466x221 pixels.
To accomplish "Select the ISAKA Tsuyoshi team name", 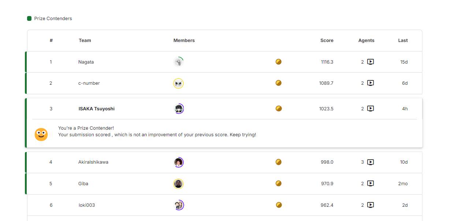I will click(97, 109).
